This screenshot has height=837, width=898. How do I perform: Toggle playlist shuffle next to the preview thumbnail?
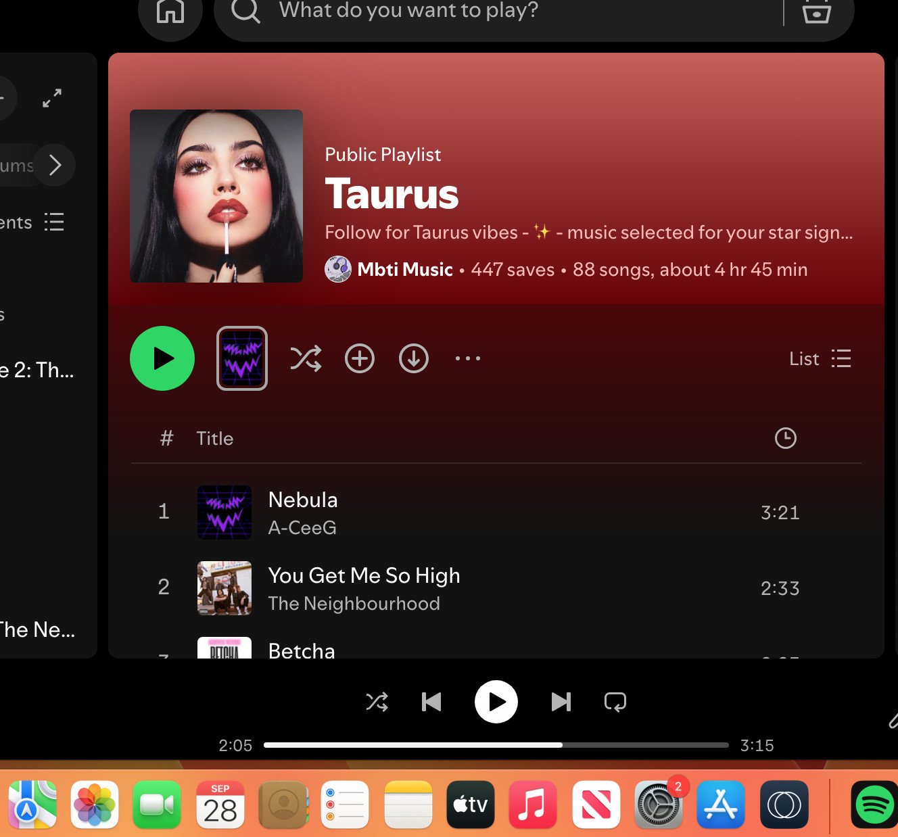306,358
